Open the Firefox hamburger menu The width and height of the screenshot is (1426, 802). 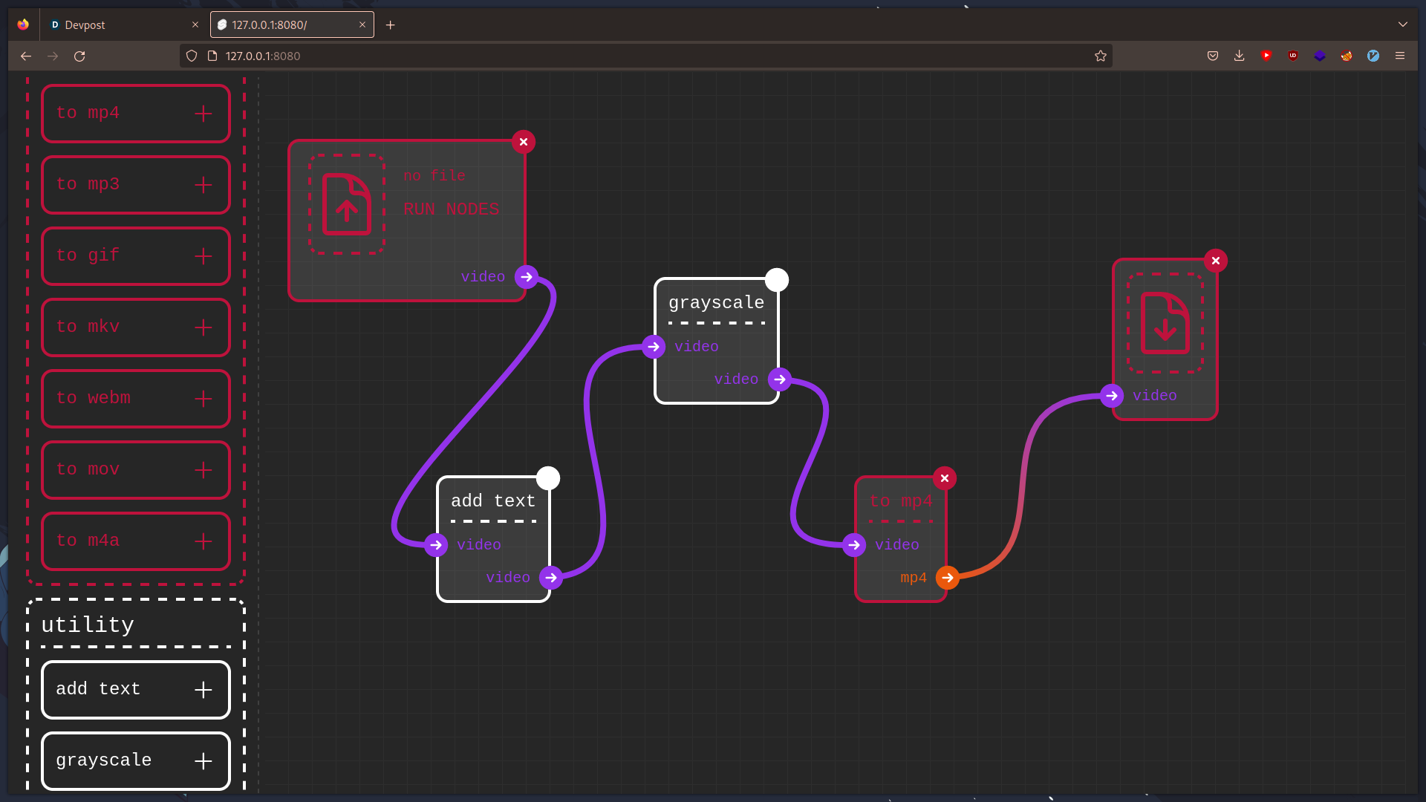(1399, 56)
